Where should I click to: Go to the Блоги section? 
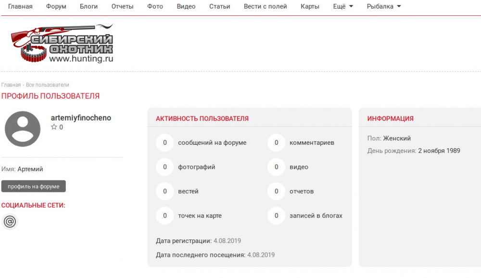coord(89,7)
